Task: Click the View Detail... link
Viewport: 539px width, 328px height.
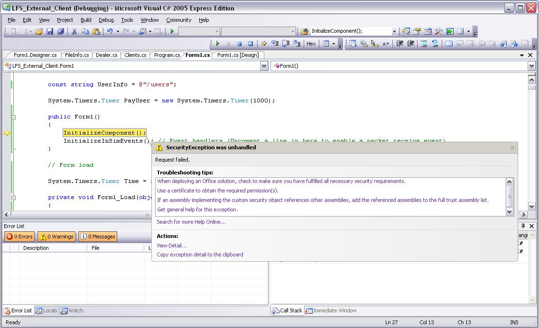Action: point(172,246)
